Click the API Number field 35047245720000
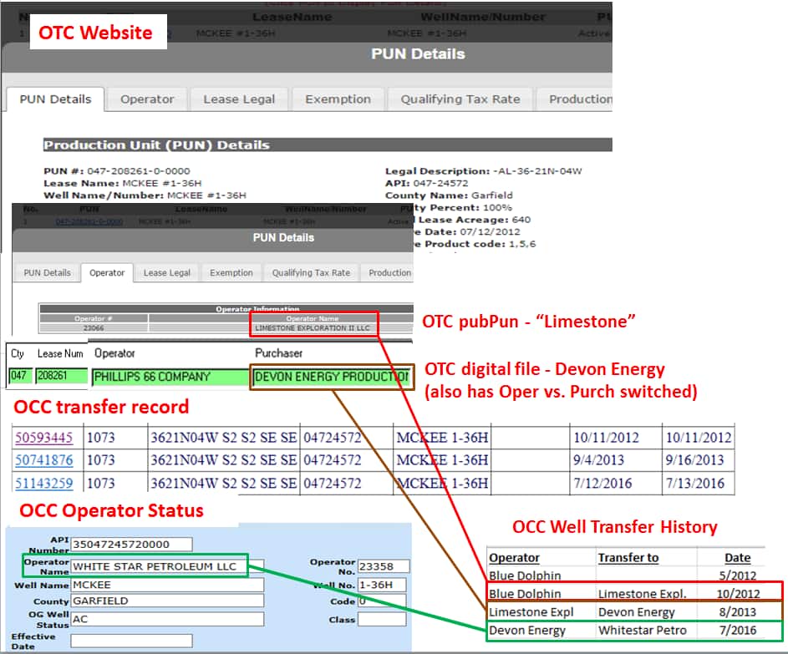 132,544
